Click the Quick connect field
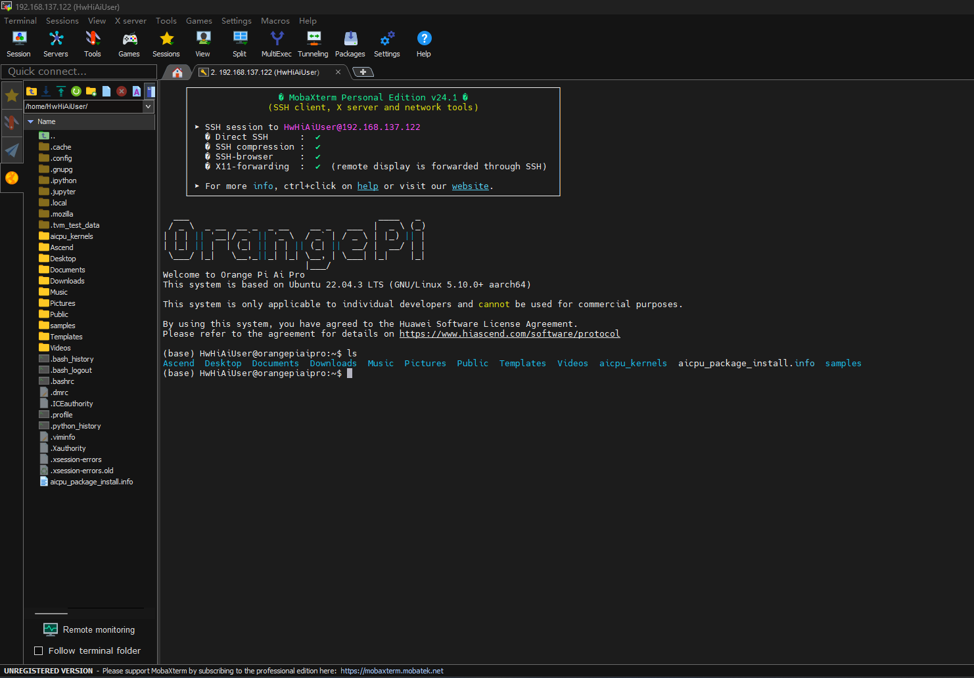974x678 pixels. point(79,72)
